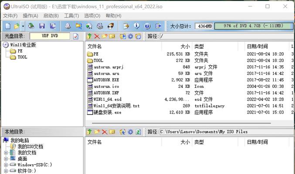
Task: Open the 启动(B) menu
Action: pos(51,16)
